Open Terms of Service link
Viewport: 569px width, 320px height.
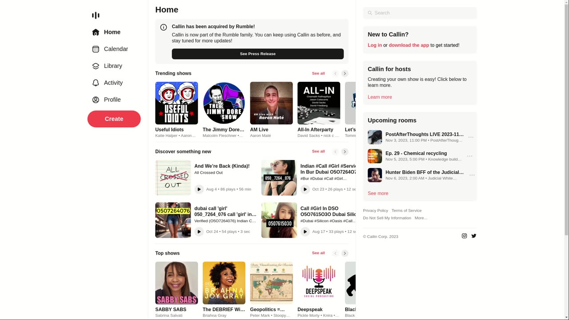click(x=407, y=211)
